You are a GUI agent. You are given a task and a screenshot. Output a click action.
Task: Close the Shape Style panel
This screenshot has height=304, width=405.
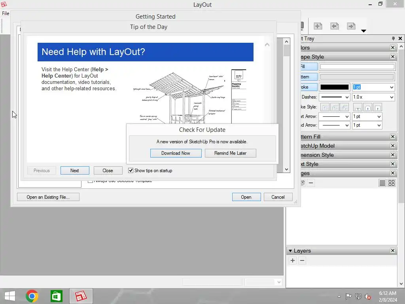coord(393,57)
